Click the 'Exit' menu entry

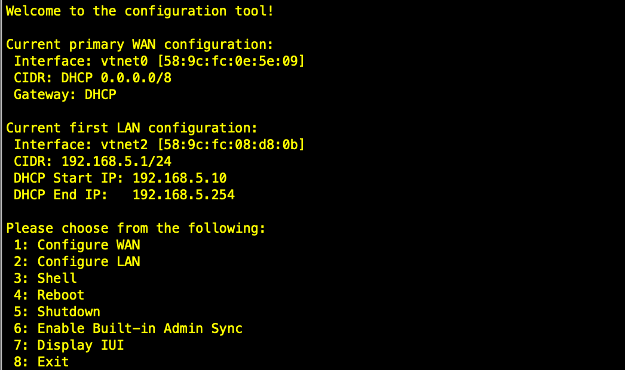[x=53, y=362]
